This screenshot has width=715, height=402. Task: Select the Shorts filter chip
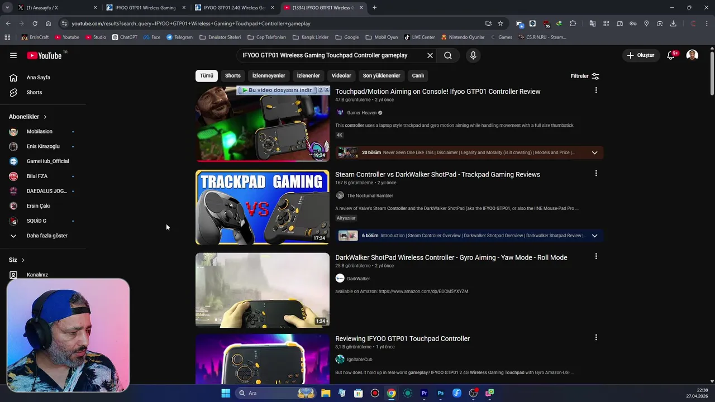233,75
